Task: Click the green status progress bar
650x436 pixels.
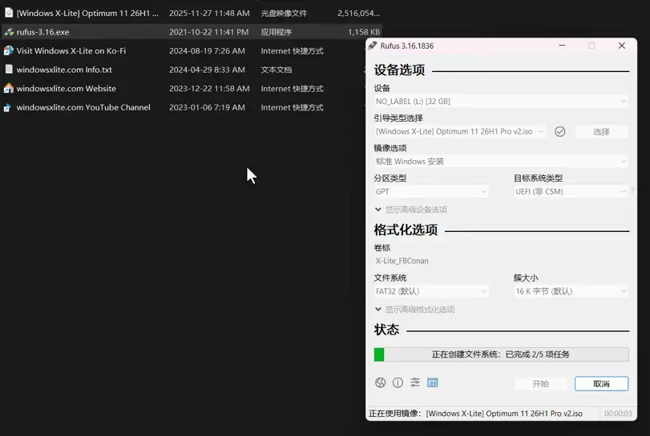Action: (x=501, y=354)
